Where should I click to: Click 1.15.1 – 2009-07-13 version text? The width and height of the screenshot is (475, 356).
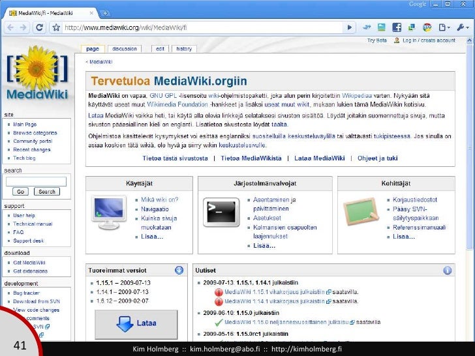123,283
